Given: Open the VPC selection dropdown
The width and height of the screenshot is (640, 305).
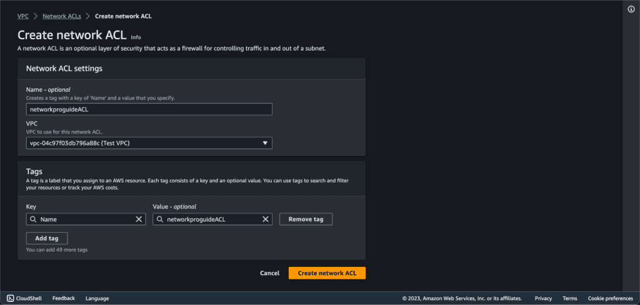Looking at the screenshot, I should coord(149,143).
